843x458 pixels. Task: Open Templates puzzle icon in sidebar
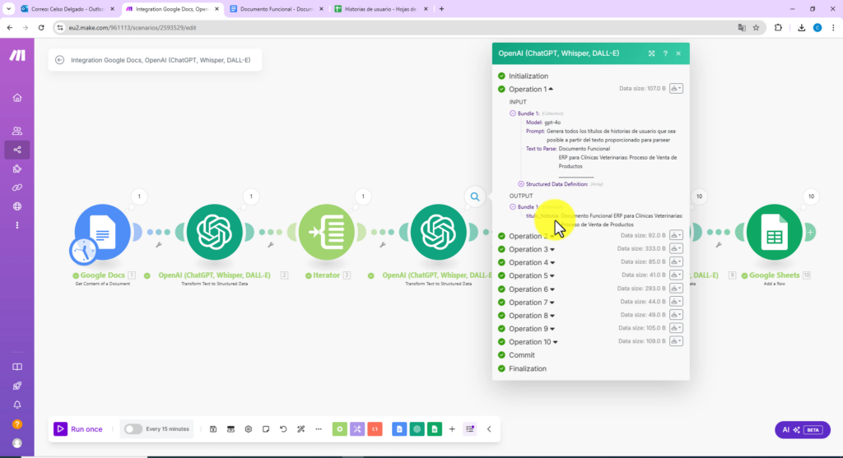17,169
